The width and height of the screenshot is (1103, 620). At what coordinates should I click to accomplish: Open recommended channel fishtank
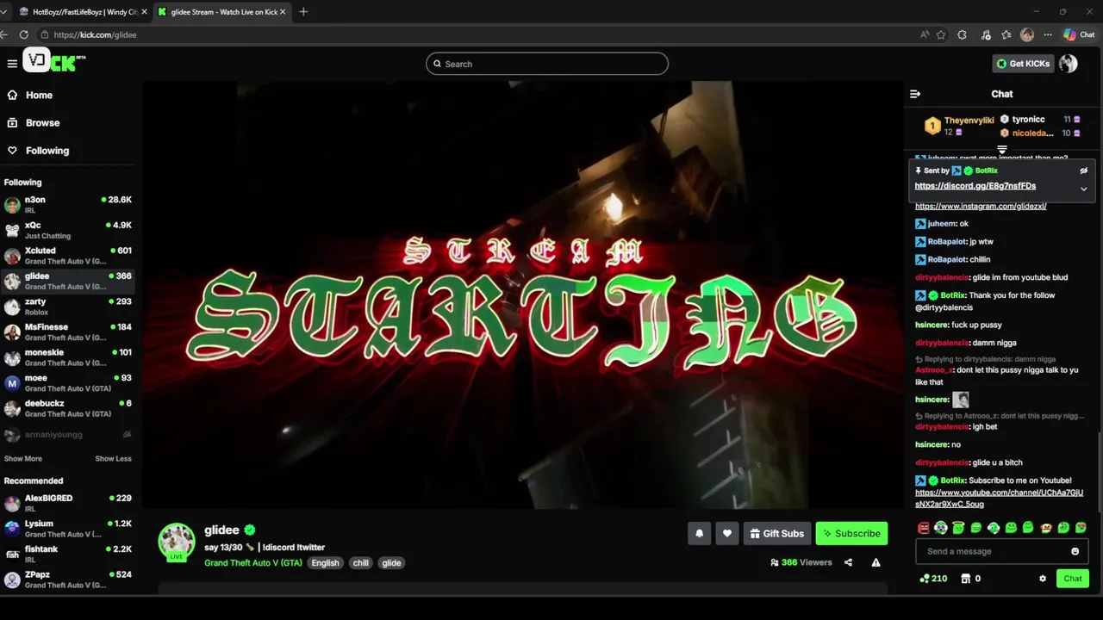point(68,554)
